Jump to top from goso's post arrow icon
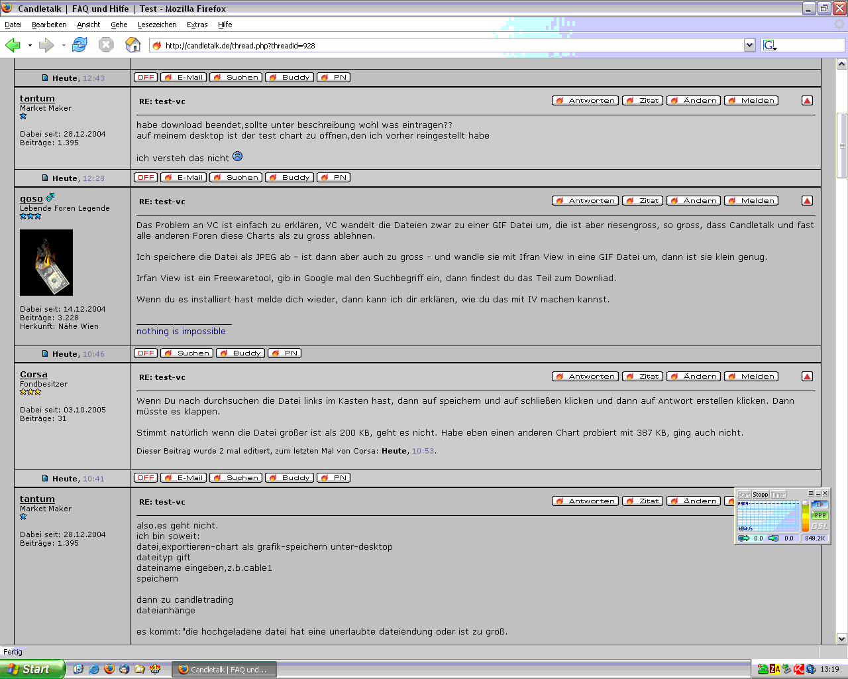Screen dimensions: 848x679 pos(807,201)
